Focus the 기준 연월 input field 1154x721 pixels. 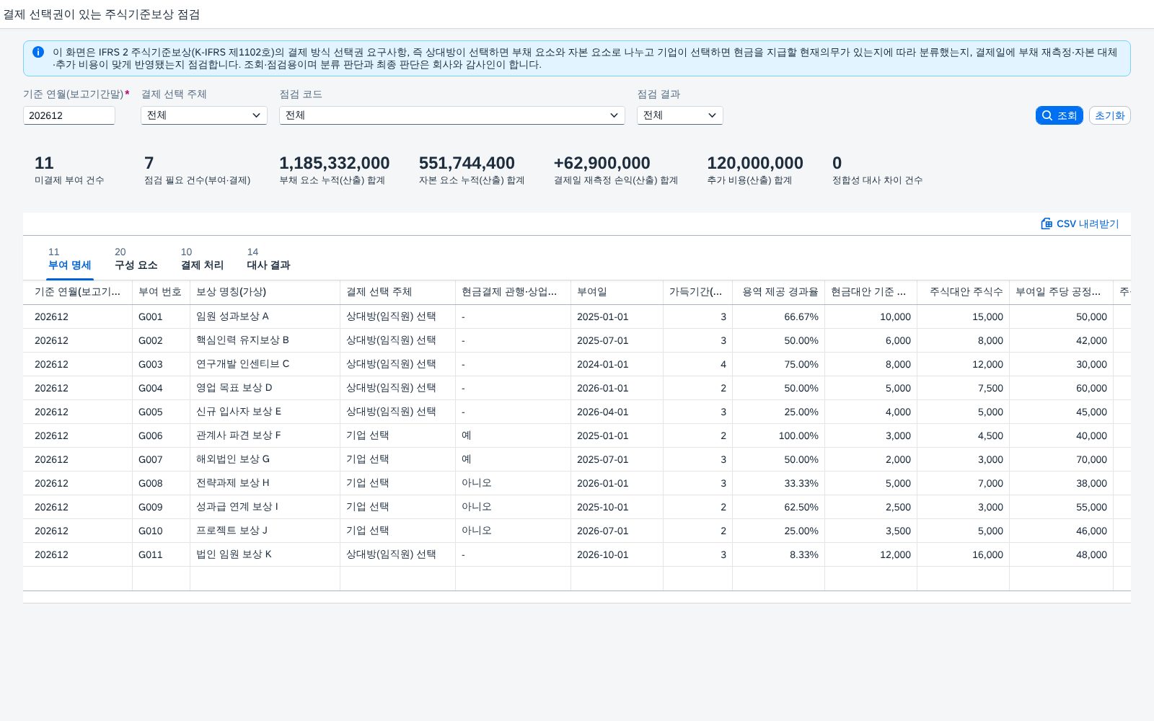[x=69, y=115]
